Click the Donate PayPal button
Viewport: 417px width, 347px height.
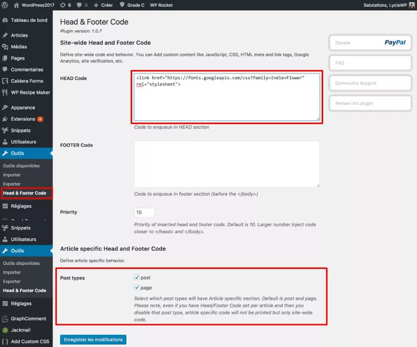[370, 43]
